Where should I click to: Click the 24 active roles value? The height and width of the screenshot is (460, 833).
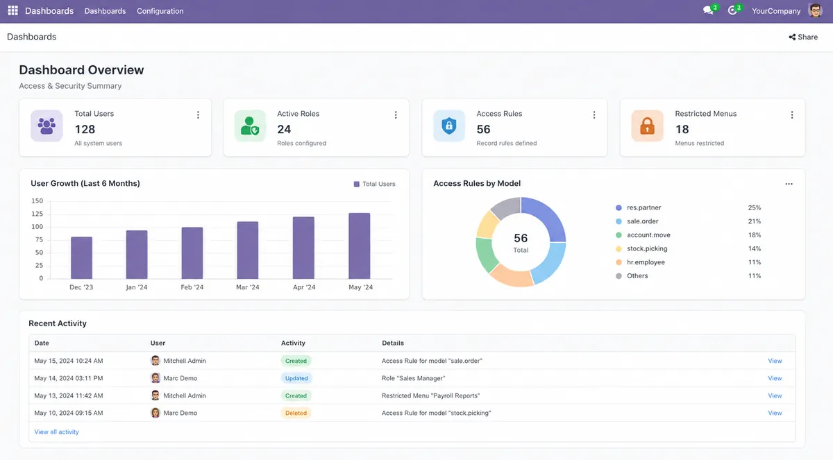click(x=284, y=129)
